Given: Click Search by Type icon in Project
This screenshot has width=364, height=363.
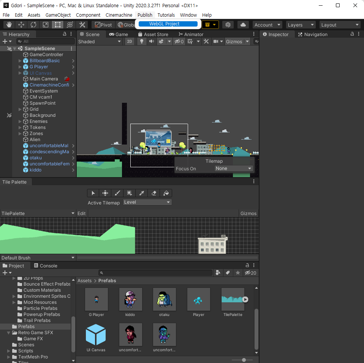Looking at the screenshot, I should [x=218, y=273].
